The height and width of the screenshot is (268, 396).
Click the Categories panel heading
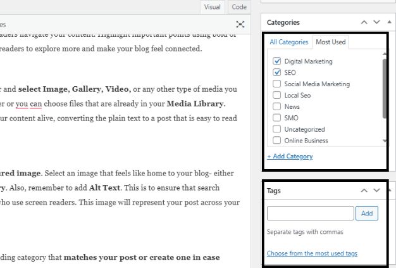[283, 22]
